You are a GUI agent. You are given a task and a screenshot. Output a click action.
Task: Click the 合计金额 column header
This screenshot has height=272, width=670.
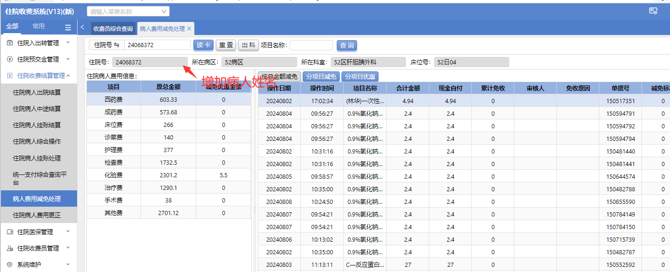click(408, 88)
